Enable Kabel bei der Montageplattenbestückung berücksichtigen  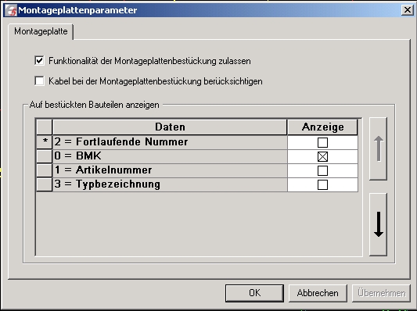[x=39, y=80]
